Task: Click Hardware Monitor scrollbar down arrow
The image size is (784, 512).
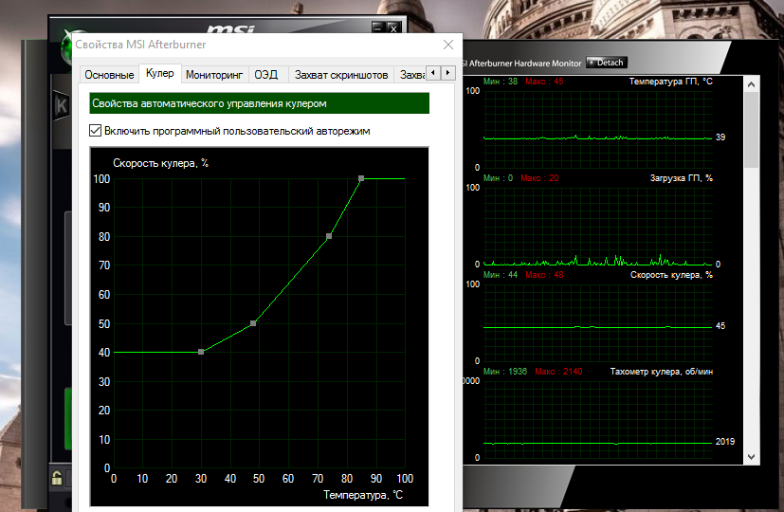Action: [751, 457]
